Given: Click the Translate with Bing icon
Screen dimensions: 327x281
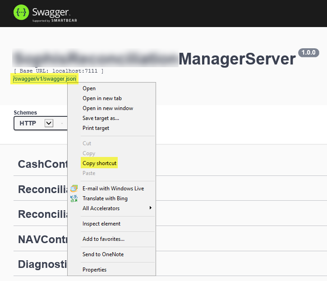Looking at the screenshot, I should (74, 198).
